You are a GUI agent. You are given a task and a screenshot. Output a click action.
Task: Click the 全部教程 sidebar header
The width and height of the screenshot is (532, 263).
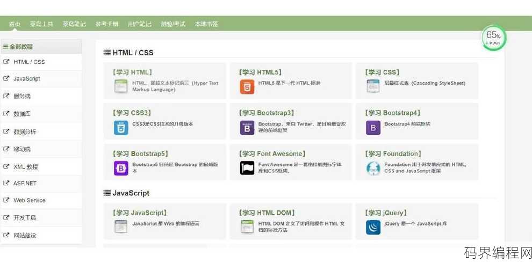(x=41, y=47)
